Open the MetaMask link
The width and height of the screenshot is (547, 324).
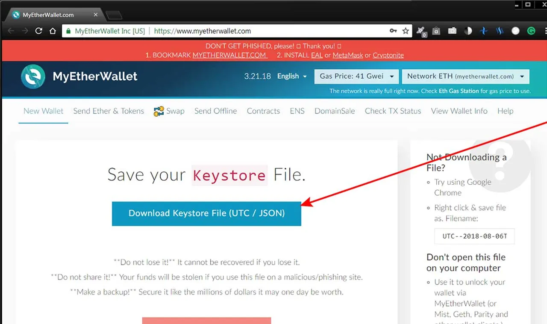coord(348,55)
